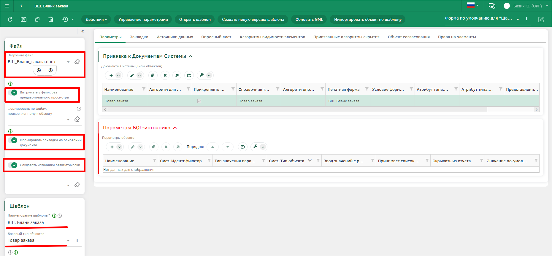Expand the history icon dropdown arrow
The height and width of the screenshot is (256, 552).
[x=73, y=19]
